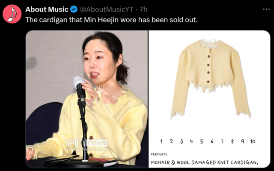
Task: Click the blue verified badge
Action: 74,9
